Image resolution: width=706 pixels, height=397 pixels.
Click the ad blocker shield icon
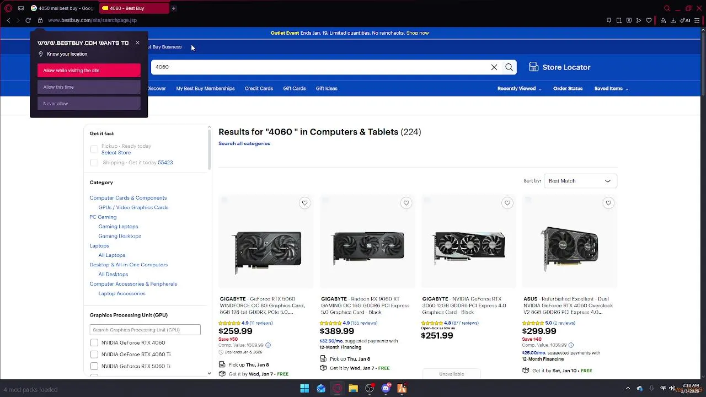tap(629, 20)
